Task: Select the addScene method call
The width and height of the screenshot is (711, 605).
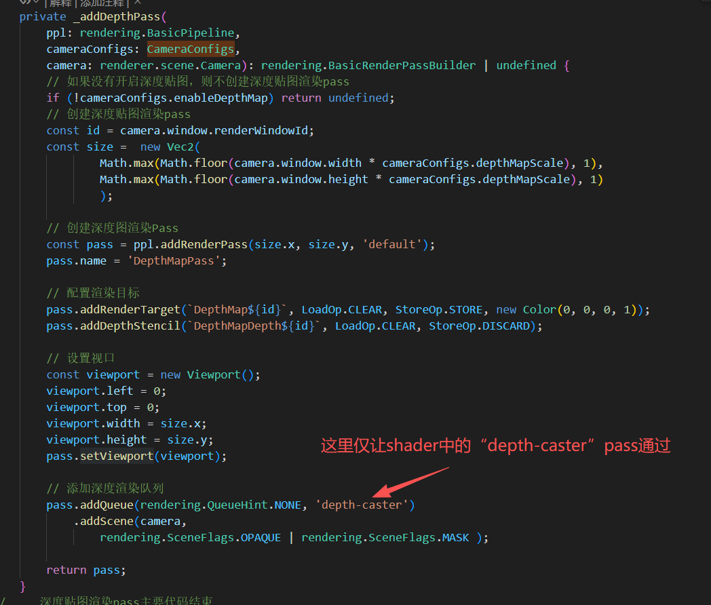Action: (x=107, y=522)
